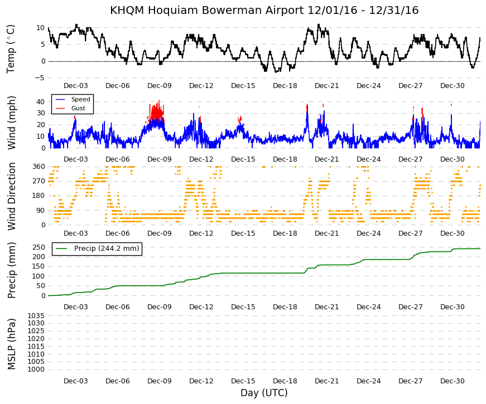Click the 40 tick on Wind axis
The height and width of the screenshot is (404, 486).
[41, 102]
